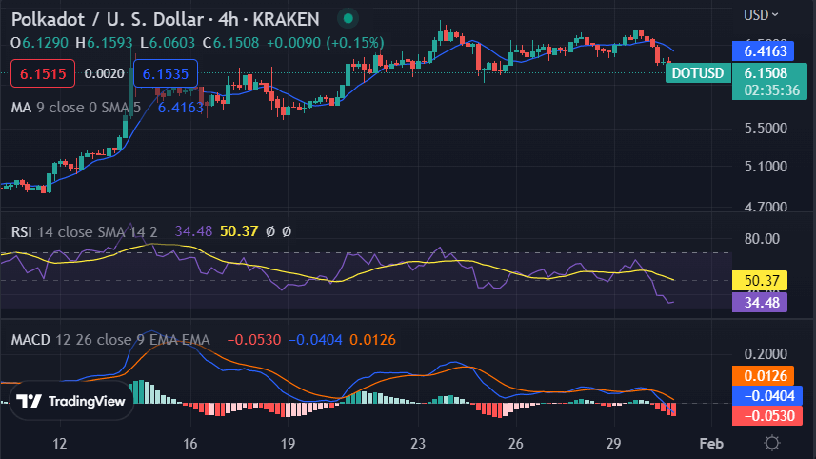Open the USD currency dropdown
The width and height of the screenshot is (816, 459).
coord(761,15)
